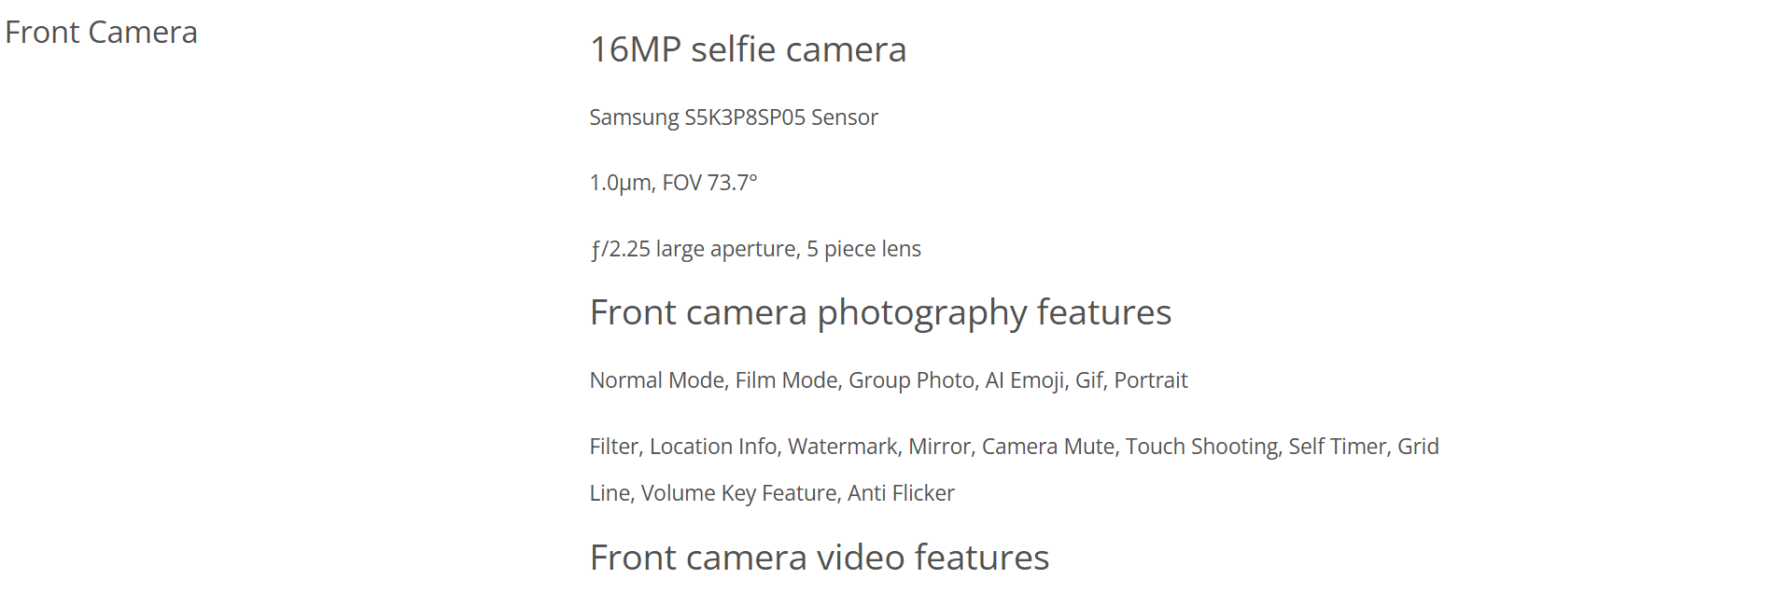Click the Normal Mode text
This screenshot has width=1767, height=593.
pos(657,380)
